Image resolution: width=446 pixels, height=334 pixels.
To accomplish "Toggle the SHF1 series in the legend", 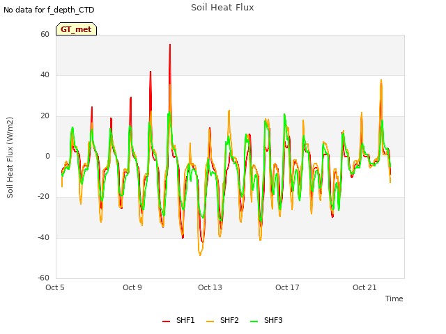I will [x=178, y=320].
